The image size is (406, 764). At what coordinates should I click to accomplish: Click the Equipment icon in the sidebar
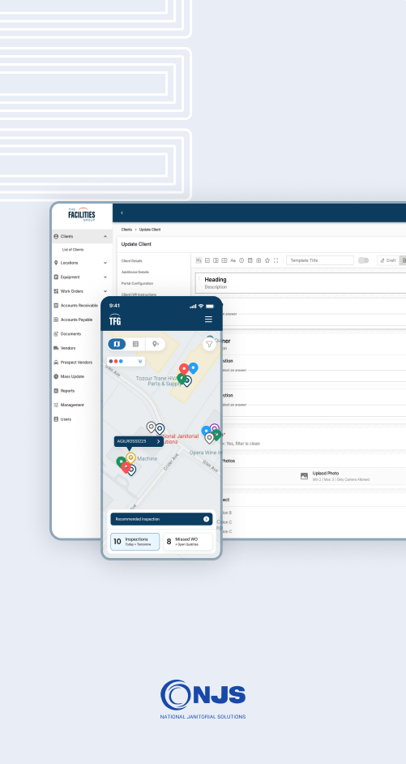click(x=56, y=277)
